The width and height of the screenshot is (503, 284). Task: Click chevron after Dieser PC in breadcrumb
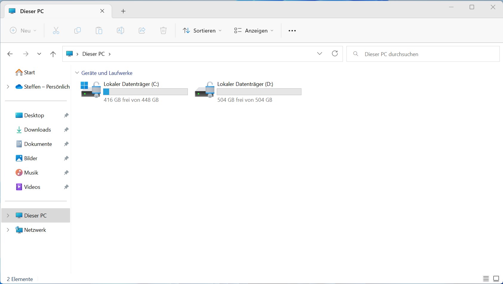click(x=110, y=54)
